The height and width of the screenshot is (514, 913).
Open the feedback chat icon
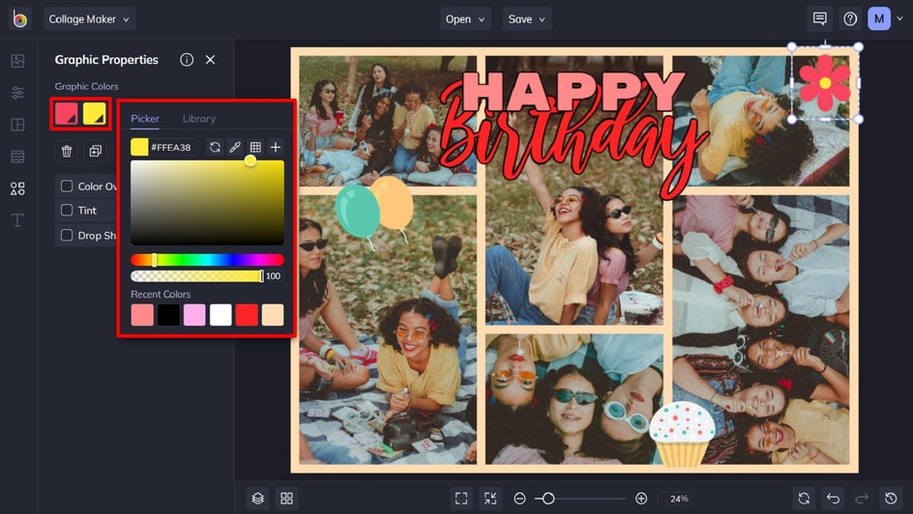click(820, 19)
